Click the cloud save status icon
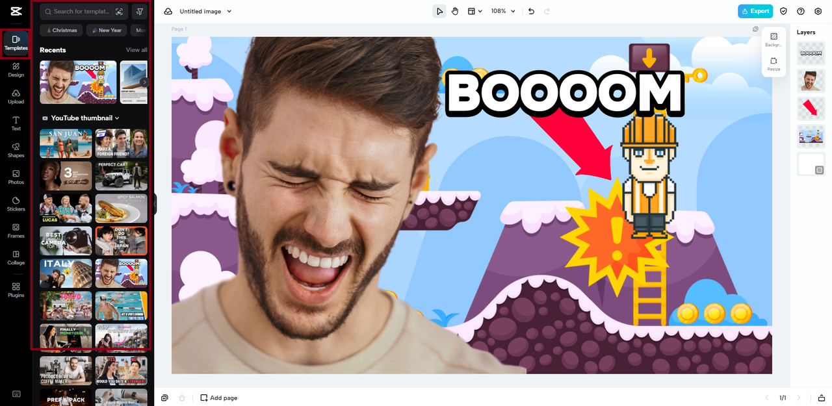 [168, 12]
